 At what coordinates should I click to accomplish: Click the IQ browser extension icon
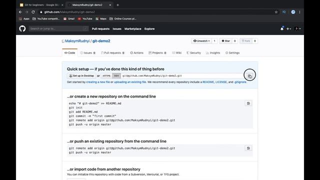pos(284,12)
